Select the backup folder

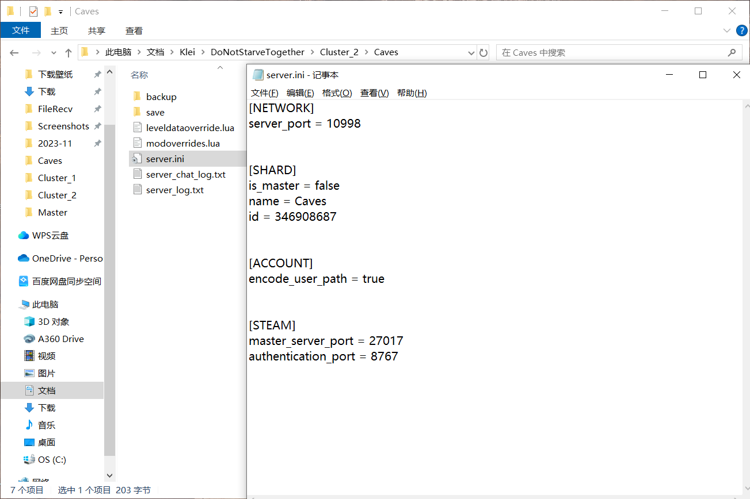point(161,97)
